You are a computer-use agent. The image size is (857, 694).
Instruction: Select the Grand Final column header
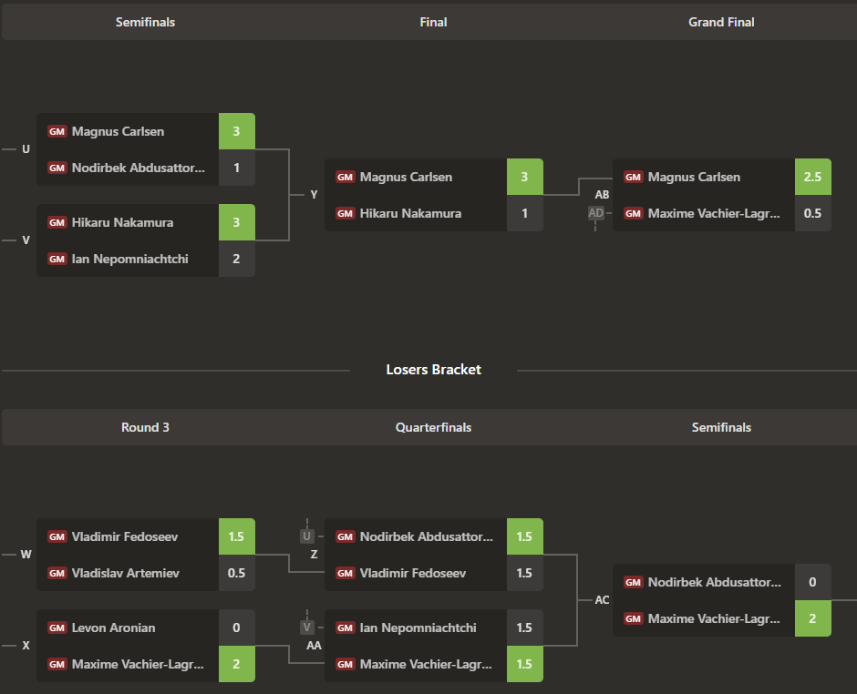[721, 22]
